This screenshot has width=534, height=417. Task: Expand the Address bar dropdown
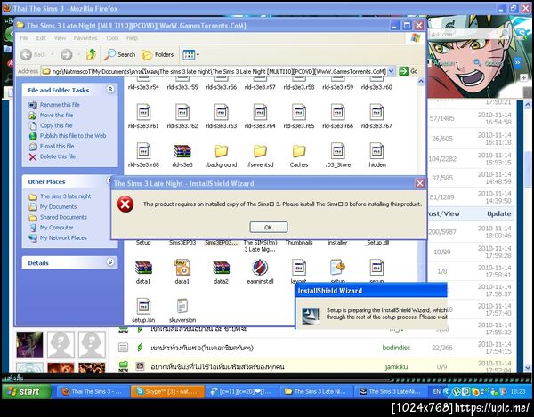click(x=391, y=71)
